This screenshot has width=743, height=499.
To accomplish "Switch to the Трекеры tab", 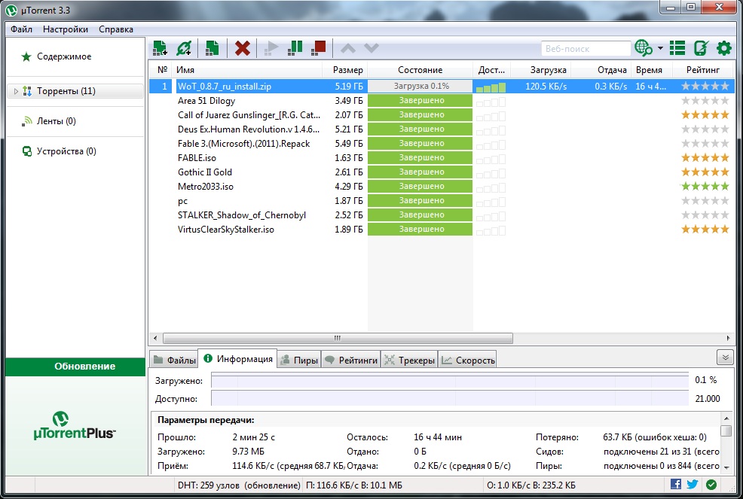I will (410, 361).
